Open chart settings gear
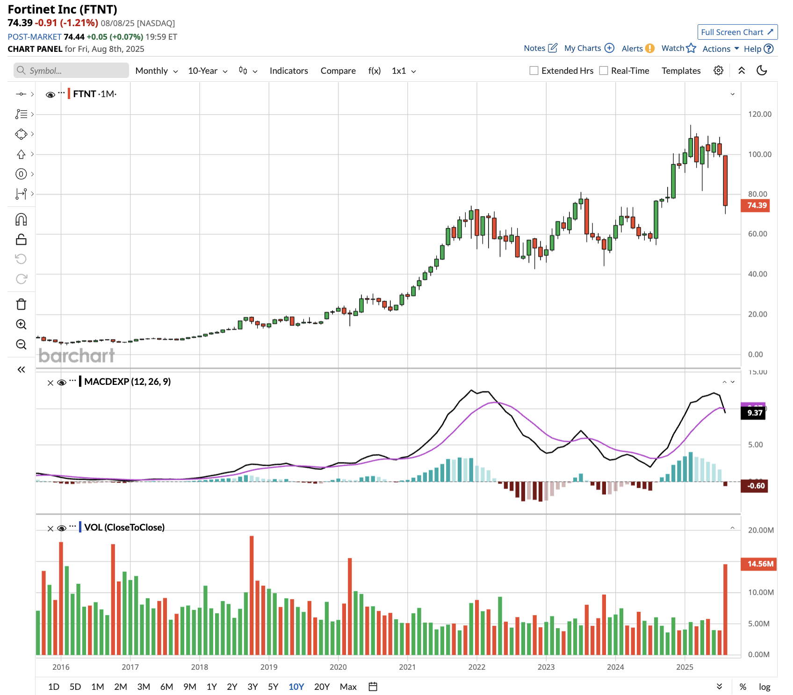 point(719,71)
